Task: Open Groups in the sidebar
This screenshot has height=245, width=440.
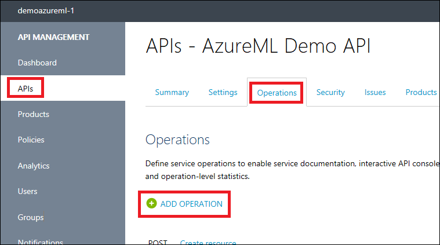Action: pos(31,217)
